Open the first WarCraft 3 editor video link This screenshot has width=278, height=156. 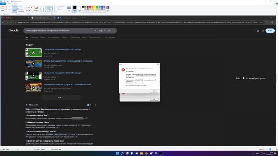(x=63, y=49)
